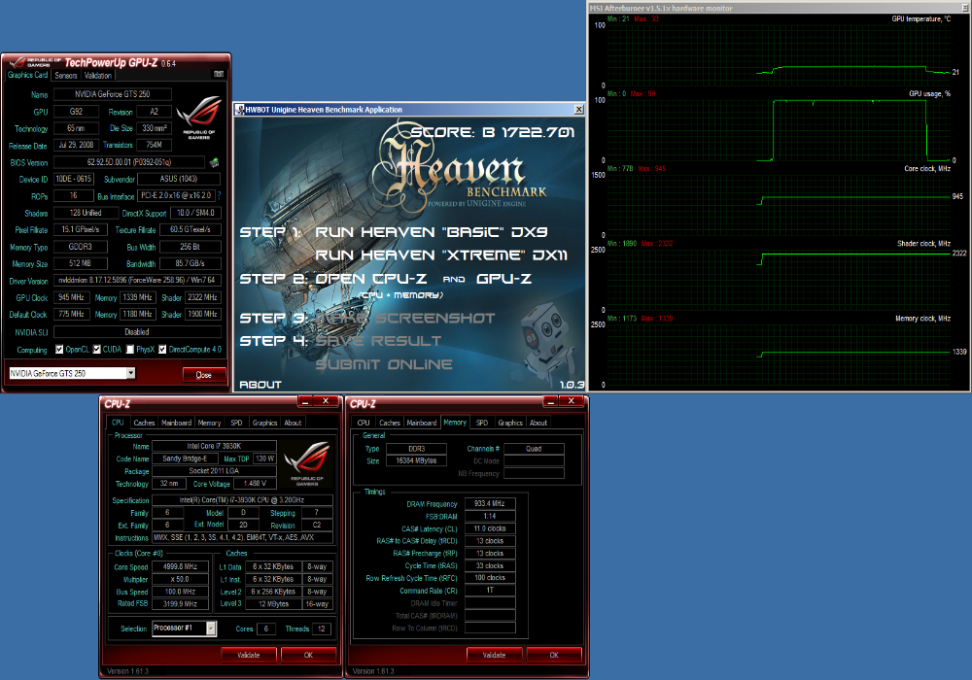This screenshot has width=972, height=680.
Task: Click Core Speed value 4999.8 MHz
Action: [181, 566]
